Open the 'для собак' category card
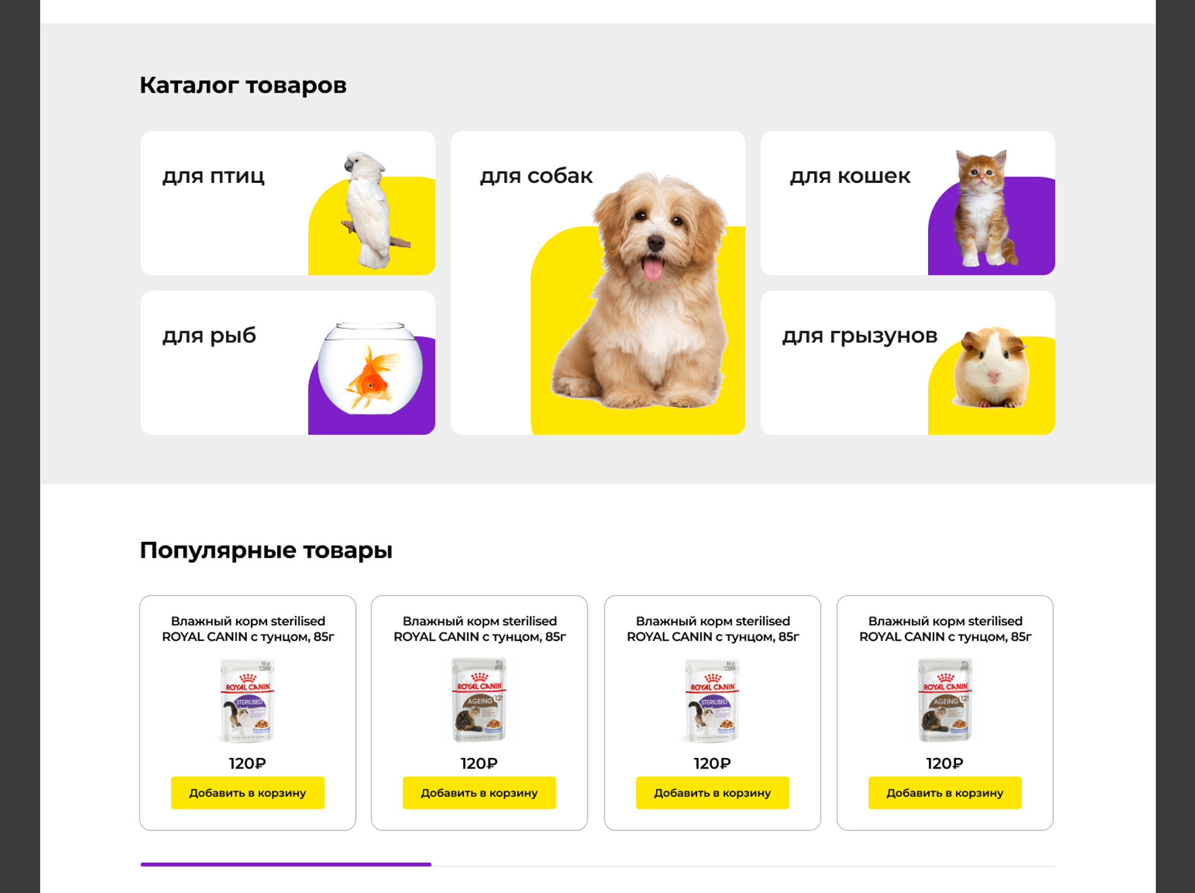The width and height of the screenshot is (1195, 893). click(x=597, y=283)
